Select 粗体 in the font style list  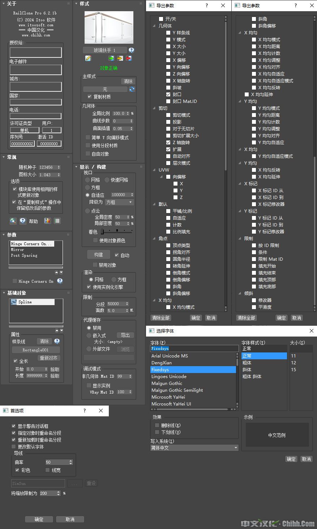point(247,363)
